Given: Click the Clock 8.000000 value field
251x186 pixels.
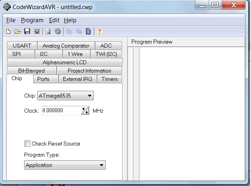Looking at the screenshot, I should point(61,111).
